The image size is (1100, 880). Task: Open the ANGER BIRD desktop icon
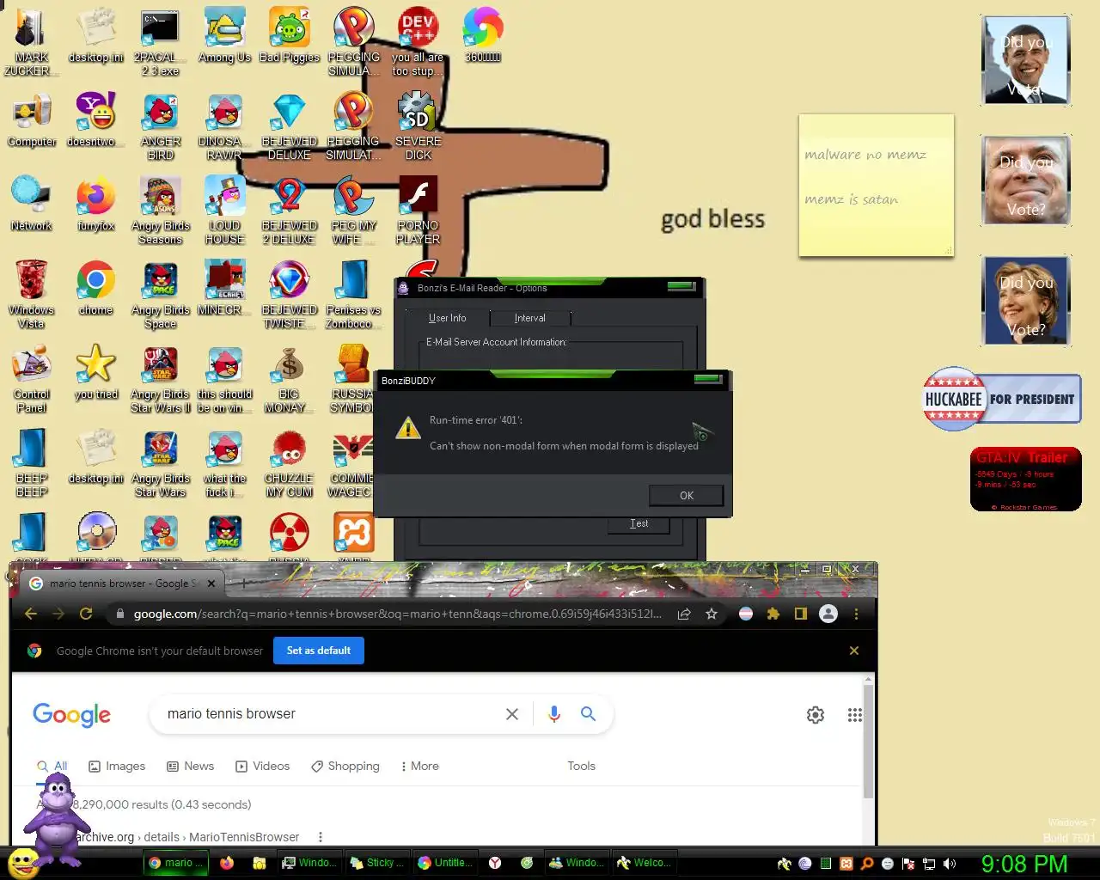tap(161, 127)
